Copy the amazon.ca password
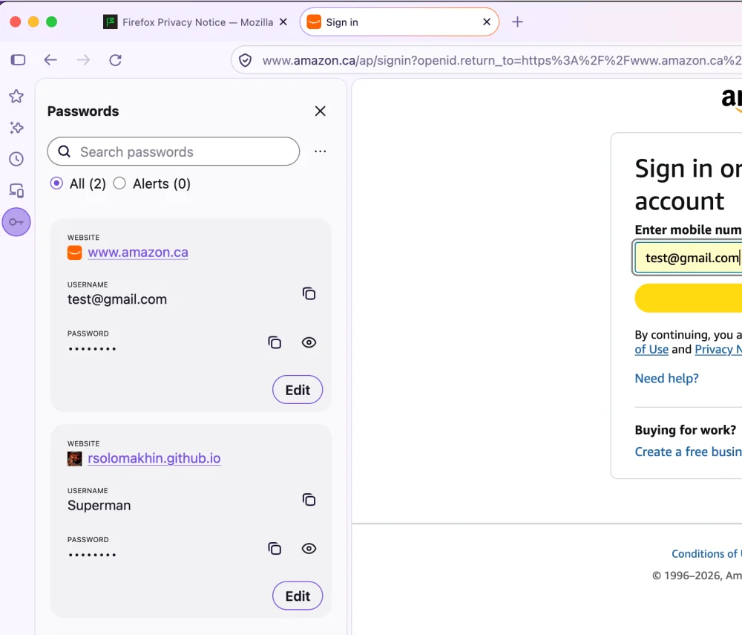742x635 pixels. (275, 342)
